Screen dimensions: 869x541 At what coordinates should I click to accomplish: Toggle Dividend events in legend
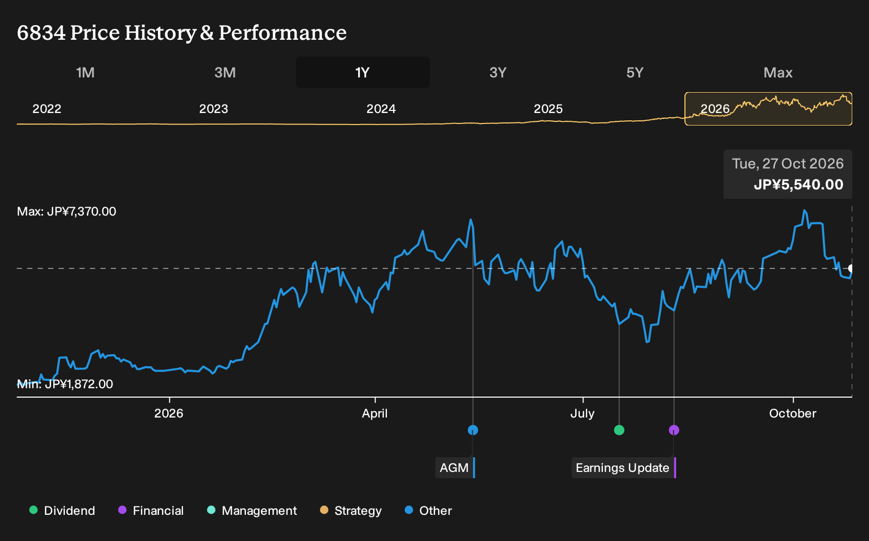coord(62,510)
